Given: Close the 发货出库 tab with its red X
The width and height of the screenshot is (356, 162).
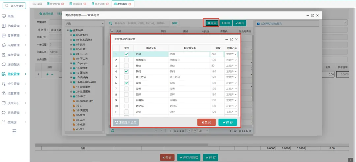Looking at the screenshot, I should coord(130,4).
